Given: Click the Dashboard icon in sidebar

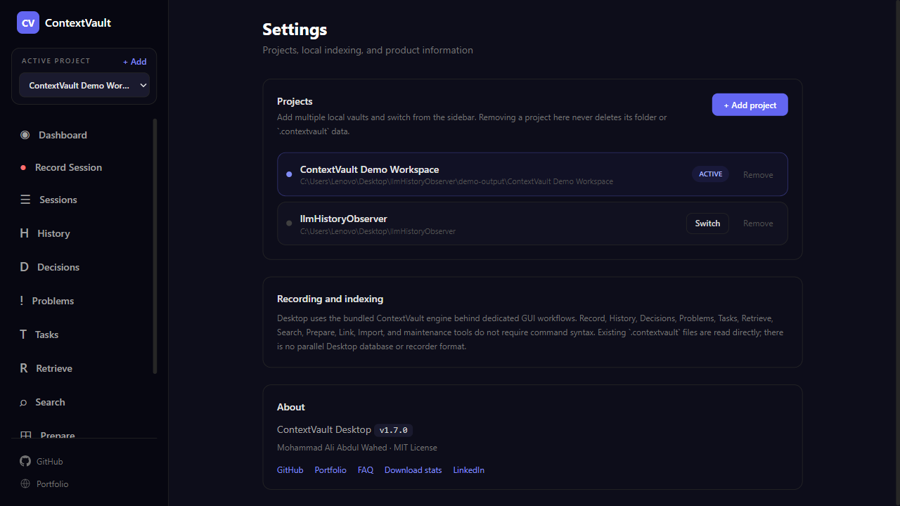Looking at the screenshot, I should point(25,135).
